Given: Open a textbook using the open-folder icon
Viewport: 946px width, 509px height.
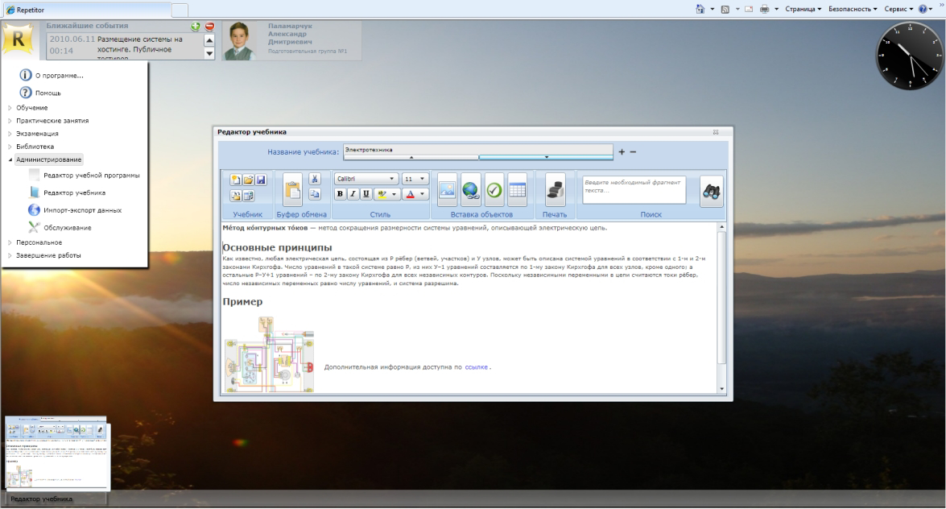Looking at the screenshot, I should pos(248,180).
